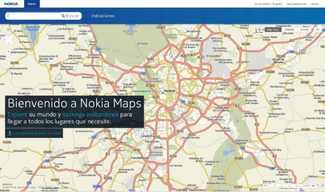Open the Ayuda menu item
Viewport: 325px width, 192px height.
coord(315,4)
